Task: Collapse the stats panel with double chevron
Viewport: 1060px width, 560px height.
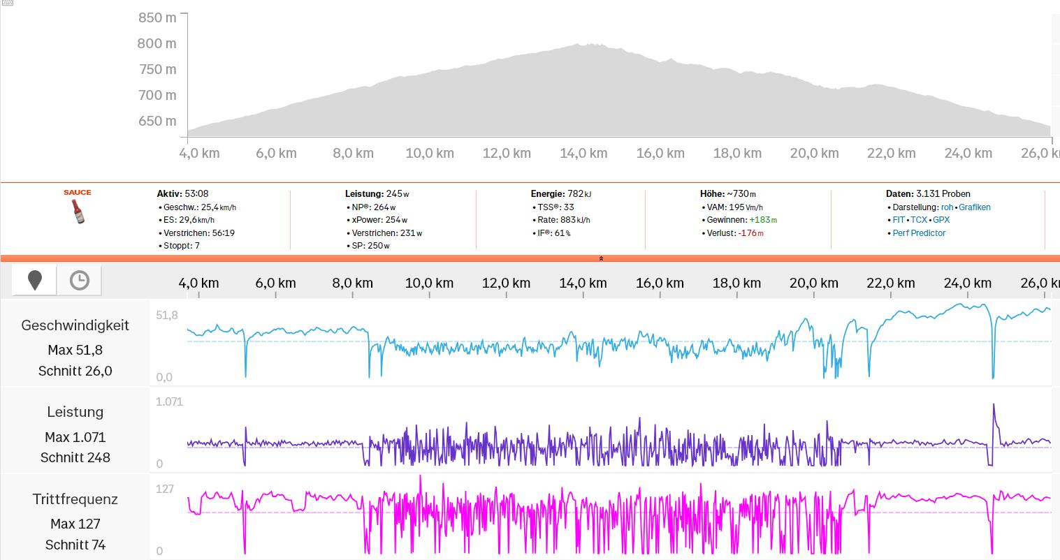Action: click(601, 258)
